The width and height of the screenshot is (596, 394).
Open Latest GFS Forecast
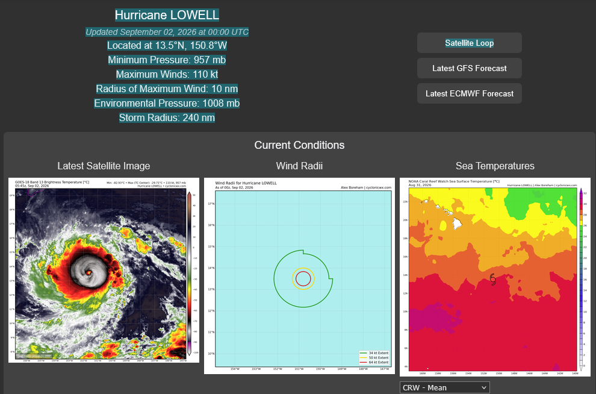point(469,69)
